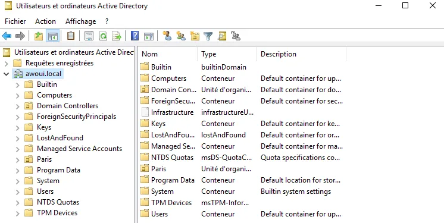Image resolution: width=444 pixels, height=223 pixels.
Task: Create a new user with toolbar icon
Action: pyautogui.click(x=167, y=36)
